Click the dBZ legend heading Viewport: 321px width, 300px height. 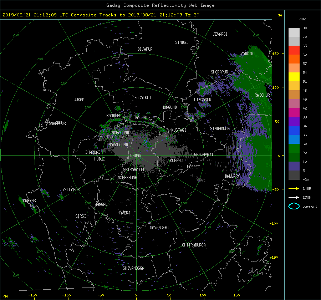[302, 19]
